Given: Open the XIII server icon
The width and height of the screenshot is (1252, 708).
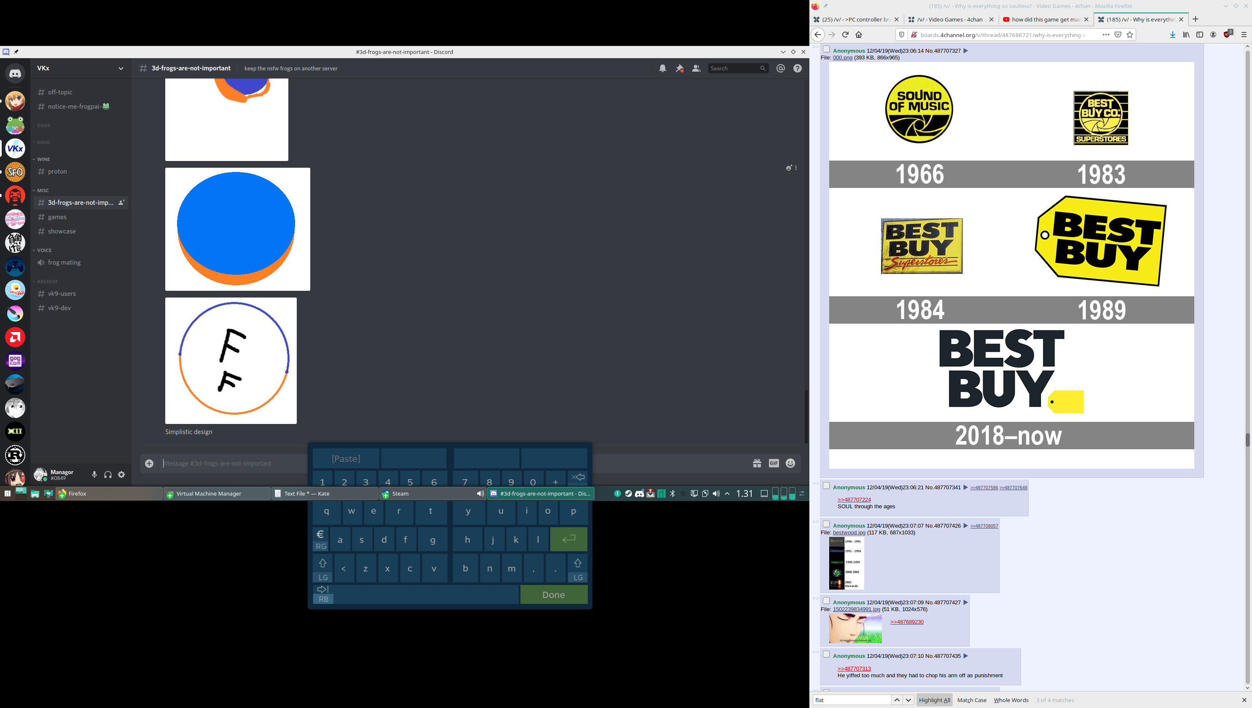Looking at the screenshot, I should pos(15,431).
